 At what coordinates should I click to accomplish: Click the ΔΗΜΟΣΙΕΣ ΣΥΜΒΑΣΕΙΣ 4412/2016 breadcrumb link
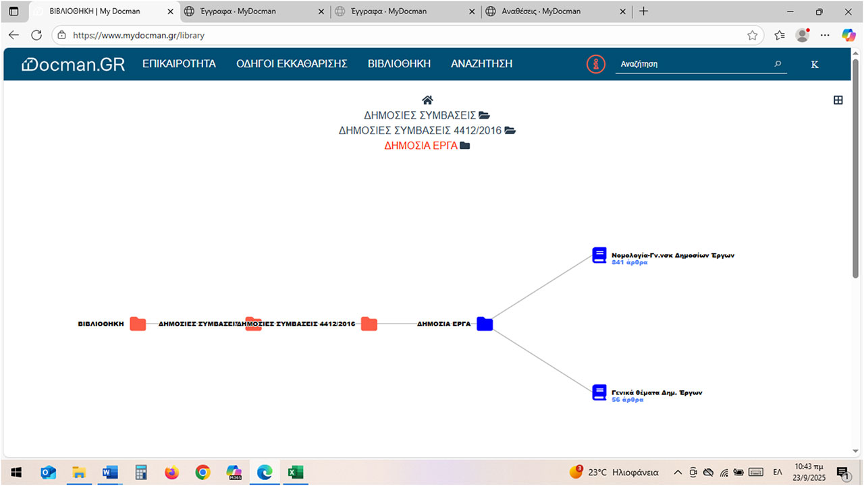(420, 131)
